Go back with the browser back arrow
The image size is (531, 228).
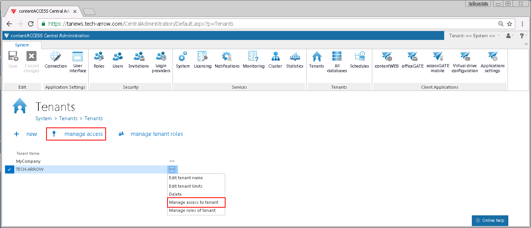(x=10, y=24)
